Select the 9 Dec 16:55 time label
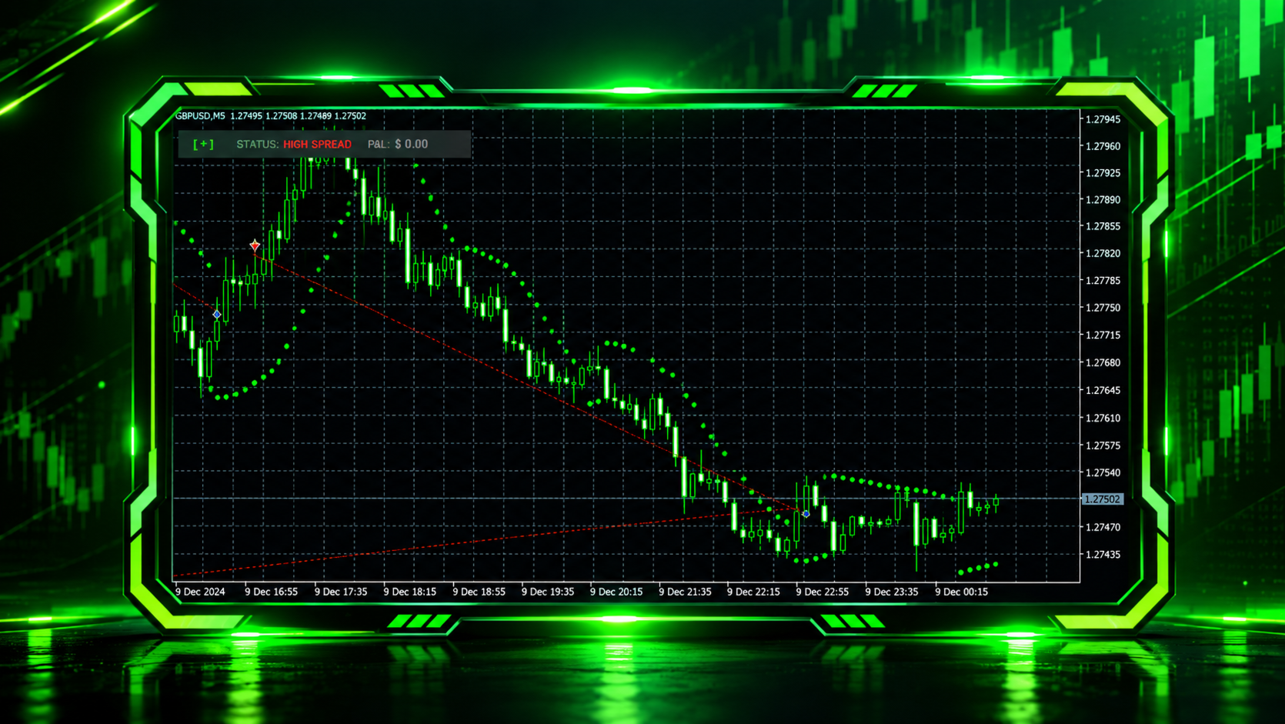 click(271, 592)
